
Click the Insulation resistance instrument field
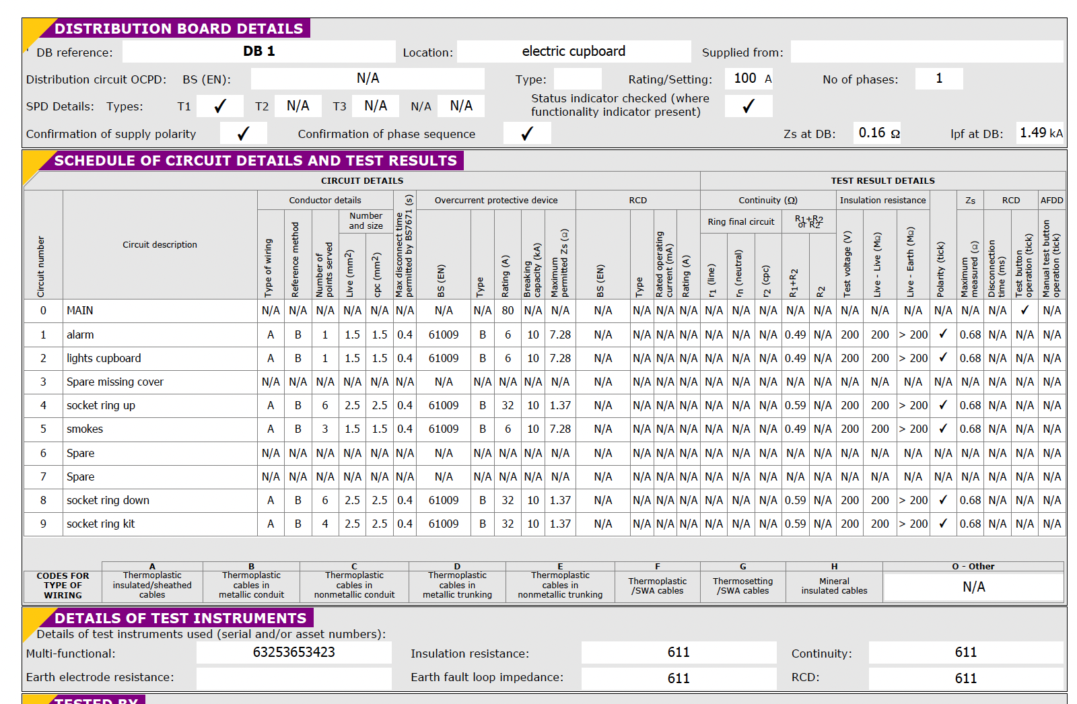coord(679,652)
